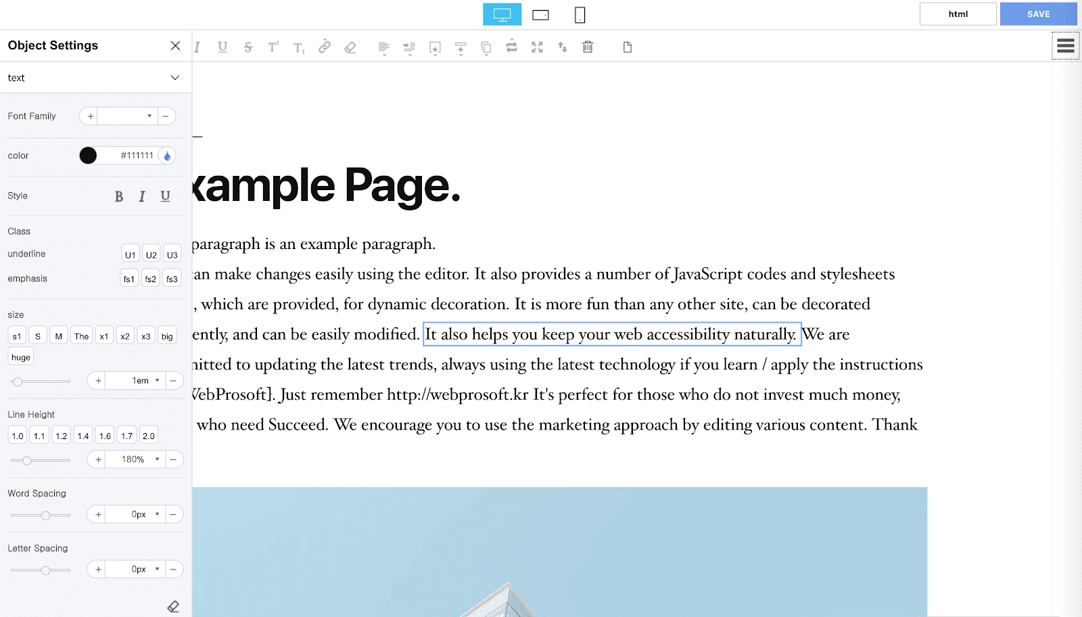Click the new page document icon

click(628, 47)
